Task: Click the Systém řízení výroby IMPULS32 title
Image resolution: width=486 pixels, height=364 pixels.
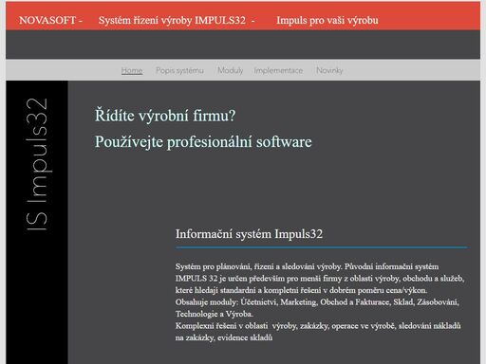Action: [172, 20]
